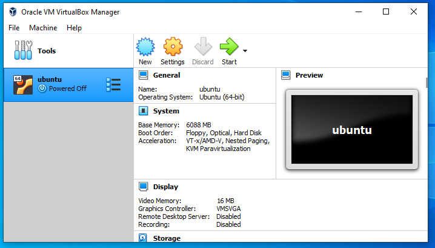The width and height of the screenshot is (435, 248).
Task: Click the greyed-out Discard arrow icon
Action: 203,46
